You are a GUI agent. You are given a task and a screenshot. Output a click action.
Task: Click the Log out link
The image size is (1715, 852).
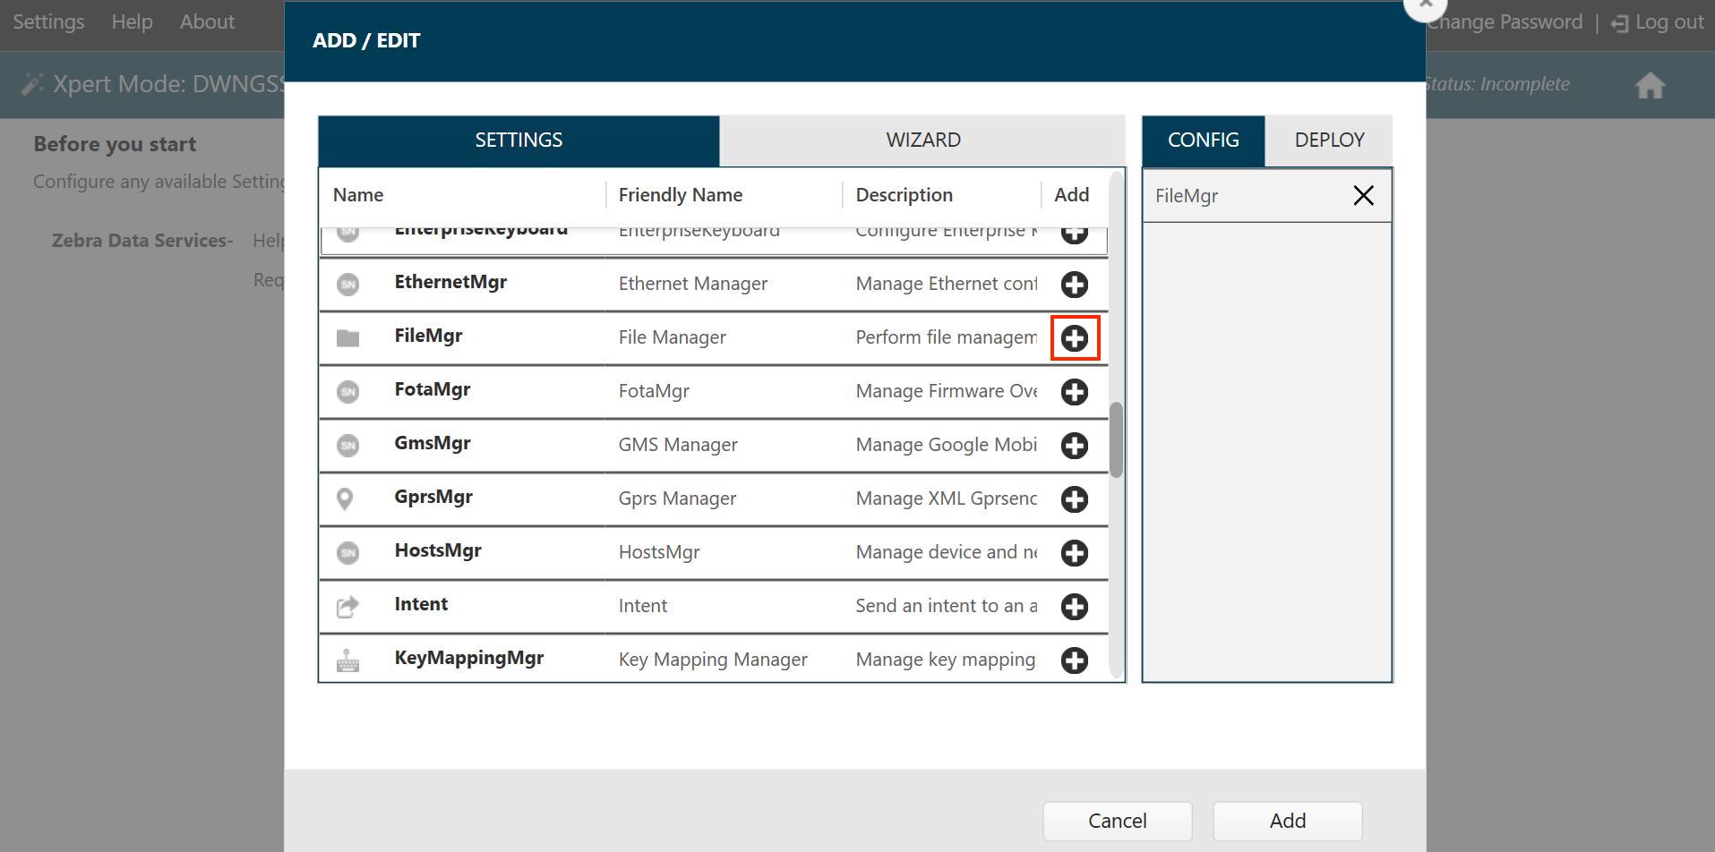1657,22
